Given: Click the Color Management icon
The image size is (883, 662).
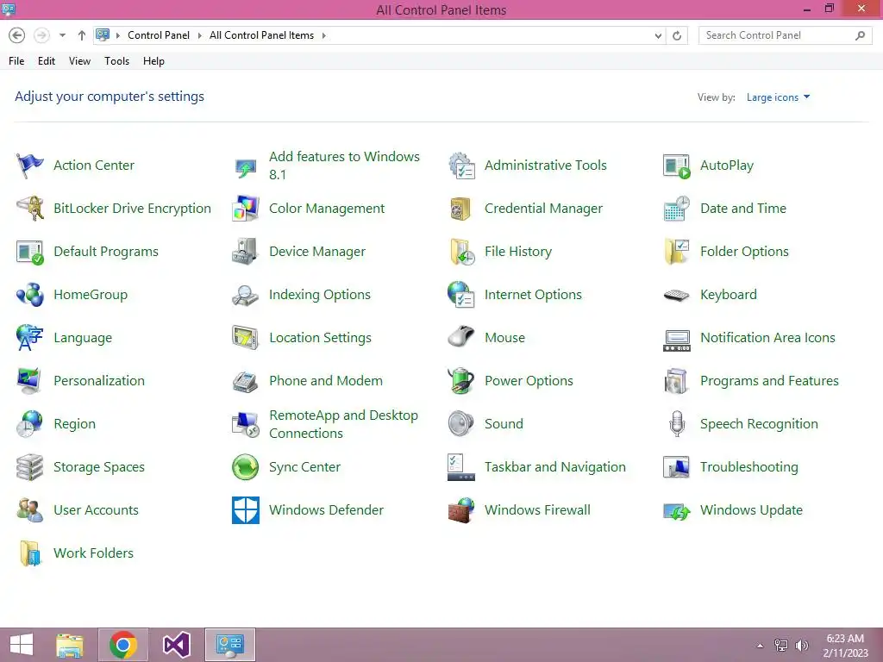Looking at the screenshot, I should click(x=246, y=209).
